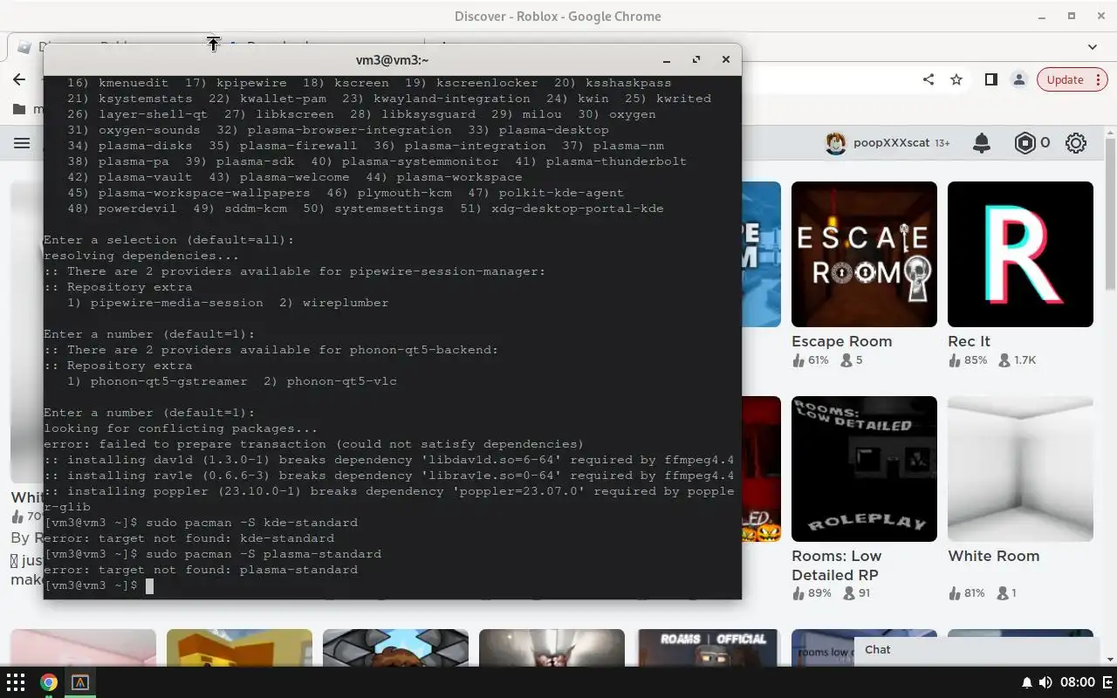Minimize the Chrome window
Screen dimensions: 1117x698
click(x=1042, y=16)
